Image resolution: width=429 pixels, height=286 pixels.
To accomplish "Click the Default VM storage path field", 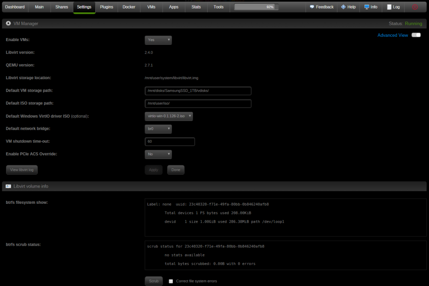I will (198, 91).
